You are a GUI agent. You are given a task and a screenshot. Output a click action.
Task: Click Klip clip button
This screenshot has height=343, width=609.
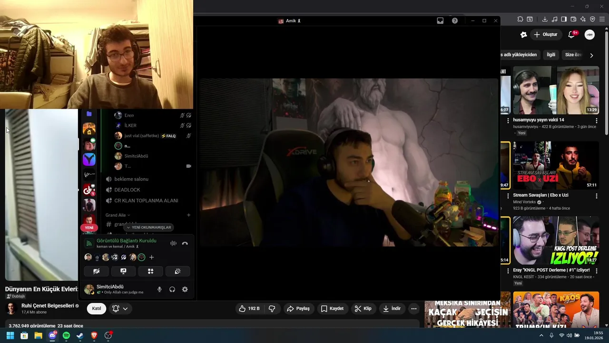point(363,309)
